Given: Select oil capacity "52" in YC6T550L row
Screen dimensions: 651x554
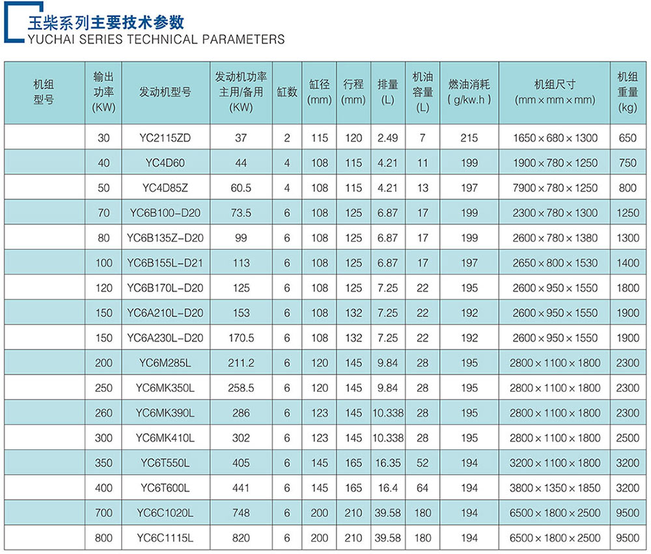Looking at the screenshot, I should pos(422,463).
